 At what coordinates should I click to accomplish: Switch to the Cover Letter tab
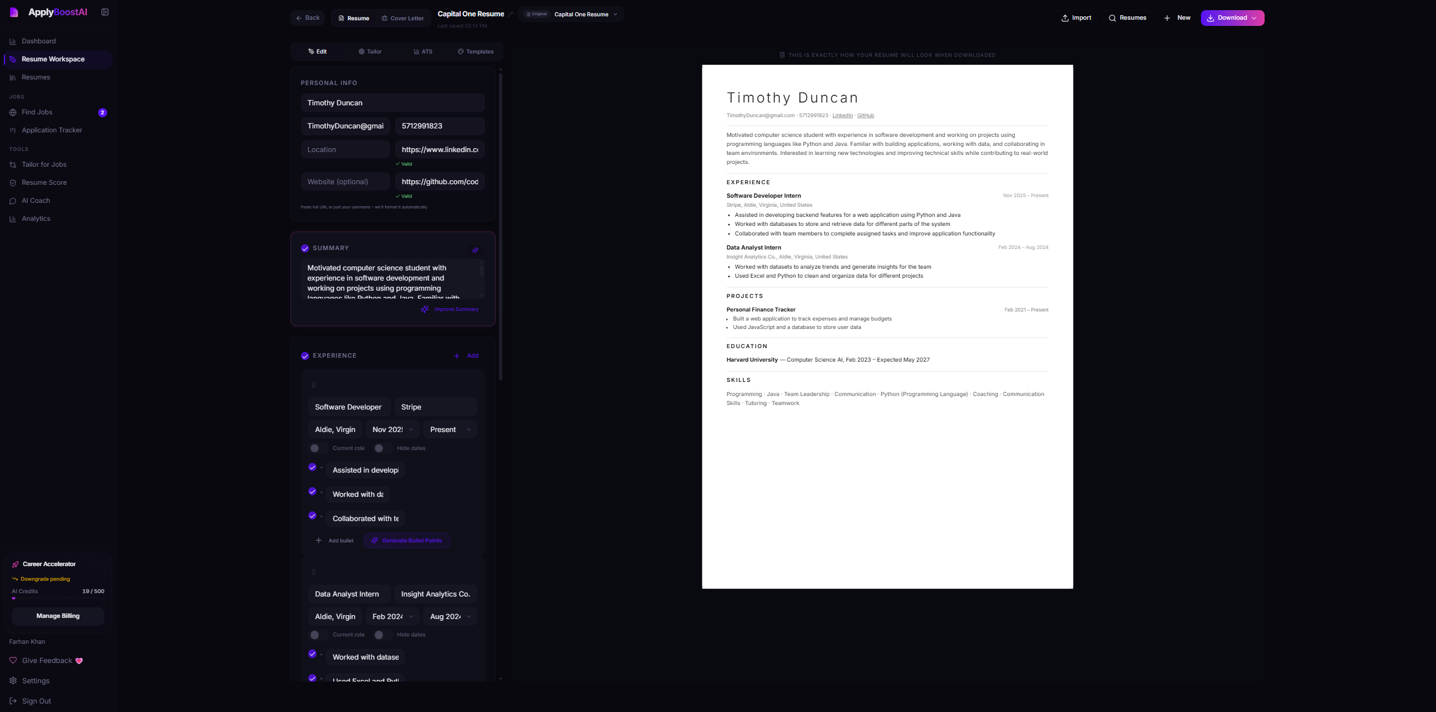403,19
